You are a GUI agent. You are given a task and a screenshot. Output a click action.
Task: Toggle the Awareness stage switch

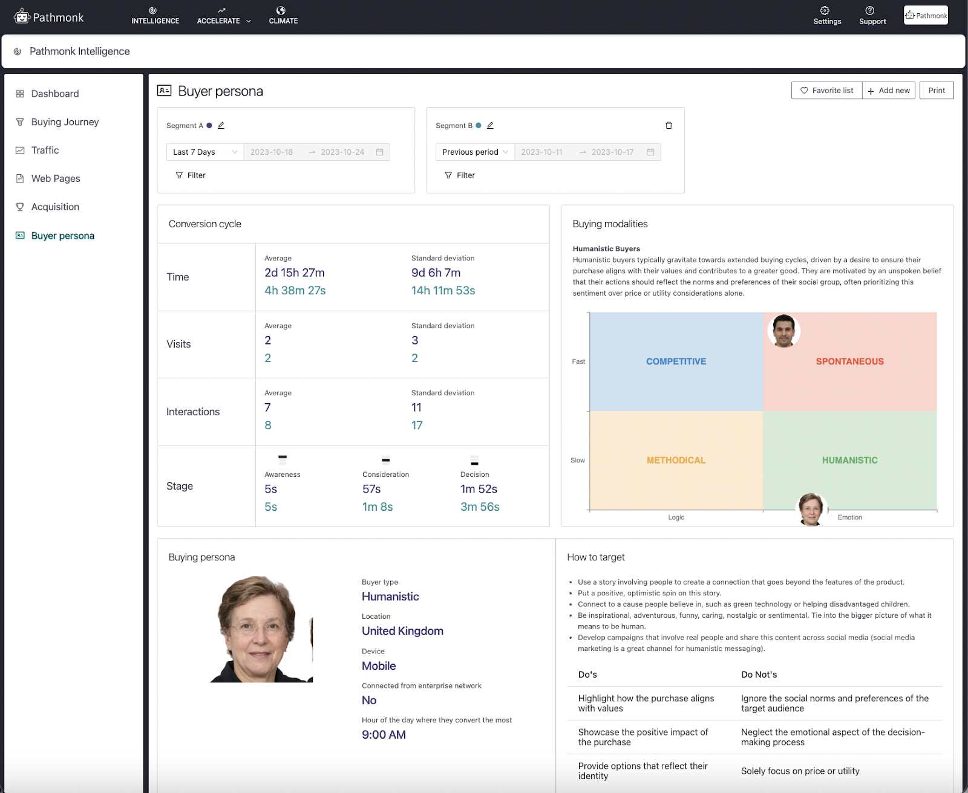pos(283,458)
